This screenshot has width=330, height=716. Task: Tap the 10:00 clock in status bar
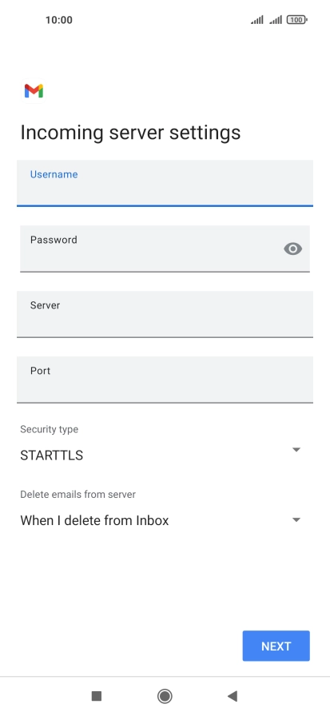59,20
